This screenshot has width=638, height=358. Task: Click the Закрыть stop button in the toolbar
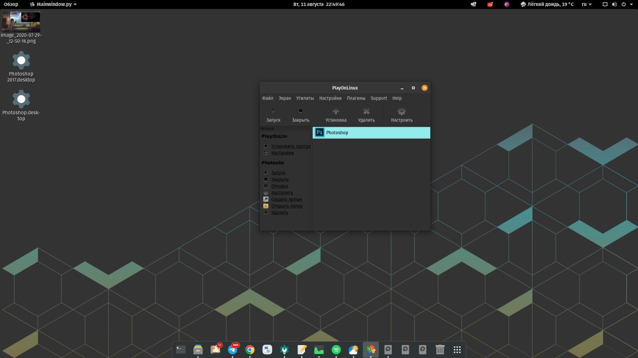point(301,114)
